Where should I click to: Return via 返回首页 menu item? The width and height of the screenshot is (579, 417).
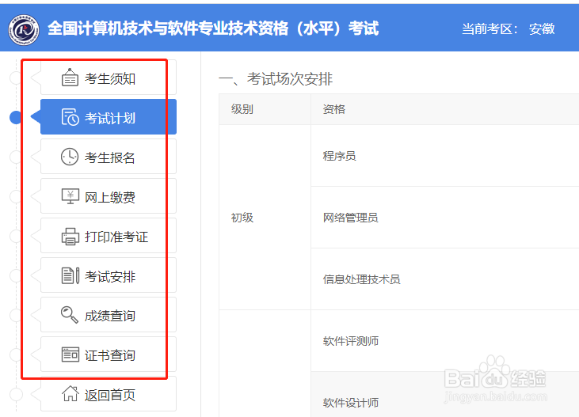[109, 394]
